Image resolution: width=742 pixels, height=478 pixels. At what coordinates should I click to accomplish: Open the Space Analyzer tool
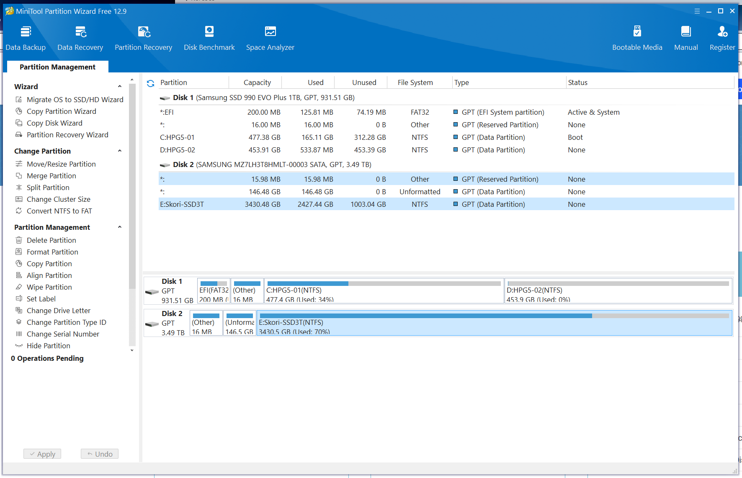(270, 38)
